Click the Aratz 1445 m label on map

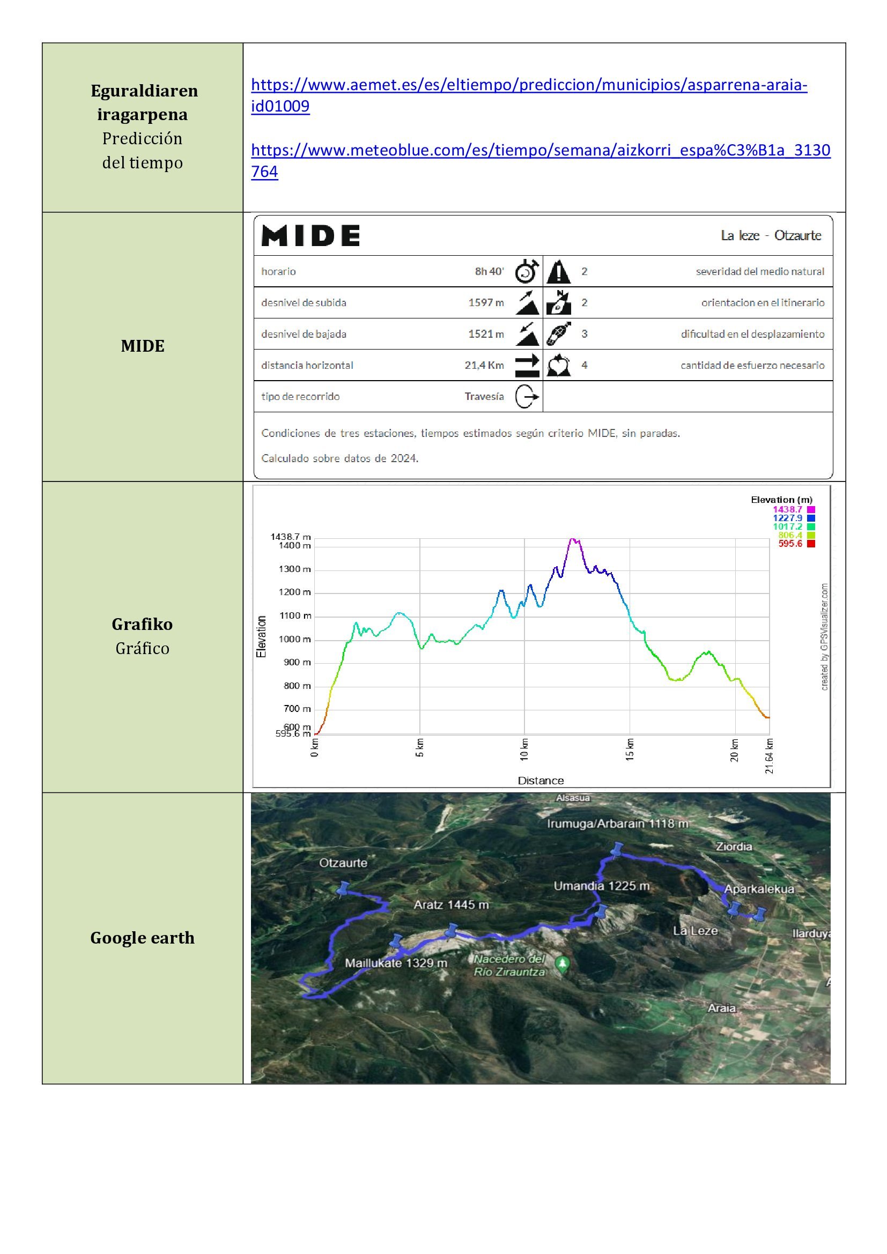coord(451,905)
